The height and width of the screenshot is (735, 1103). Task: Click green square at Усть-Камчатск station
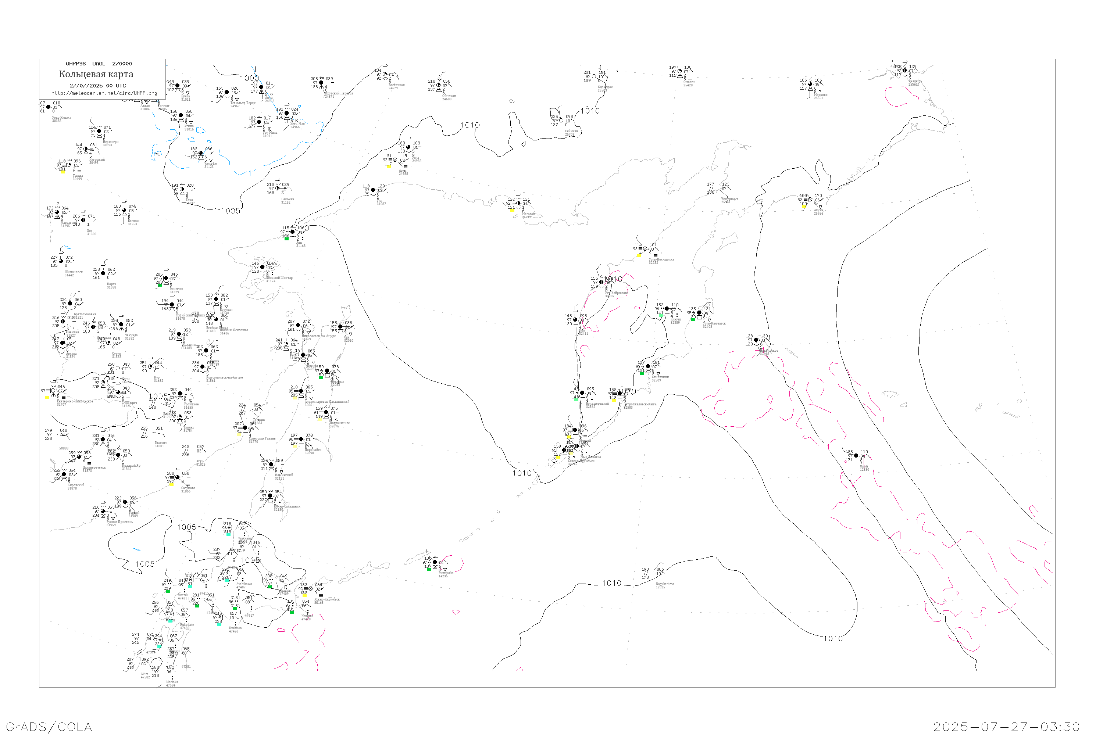(693, 319)
